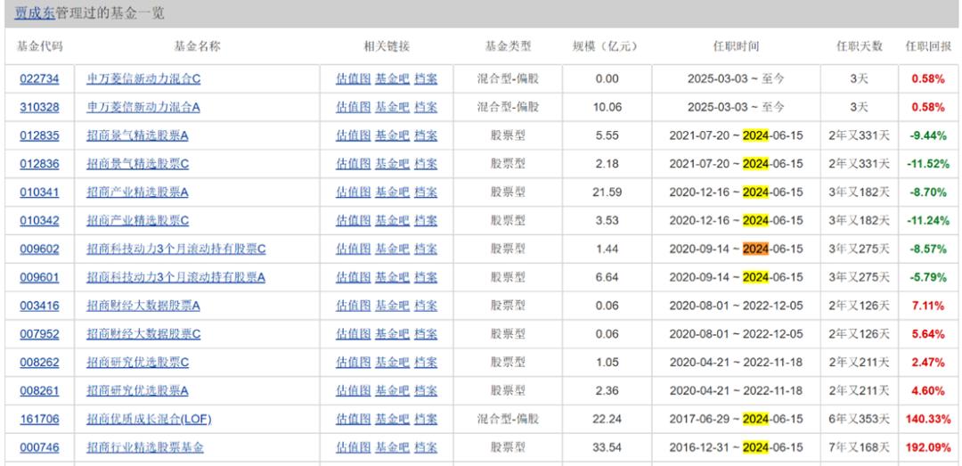Open fund code 012836
962x466 pixels.
39,164
